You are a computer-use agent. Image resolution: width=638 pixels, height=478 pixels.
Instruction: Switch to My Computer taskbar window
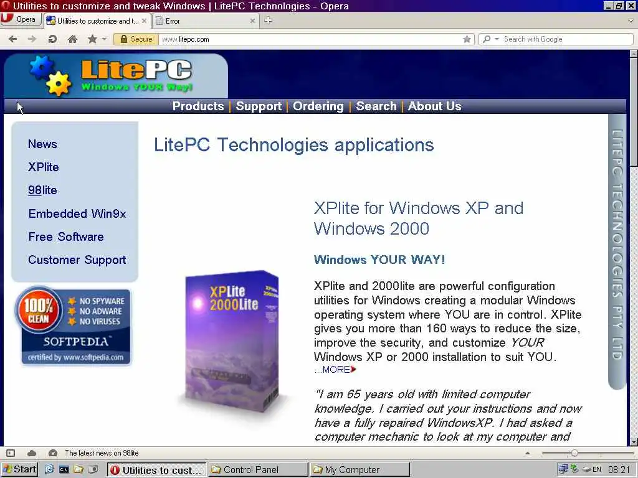(359, 470)
